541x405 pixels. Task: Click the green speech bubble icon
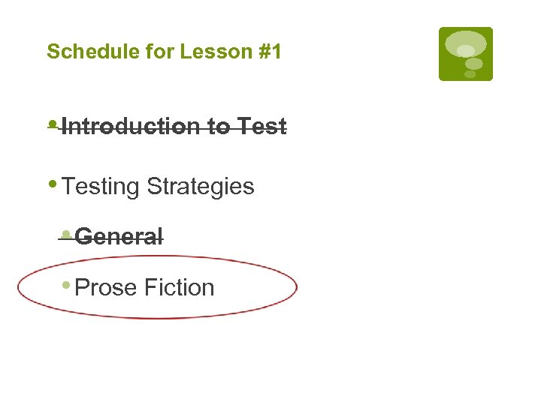466,54
